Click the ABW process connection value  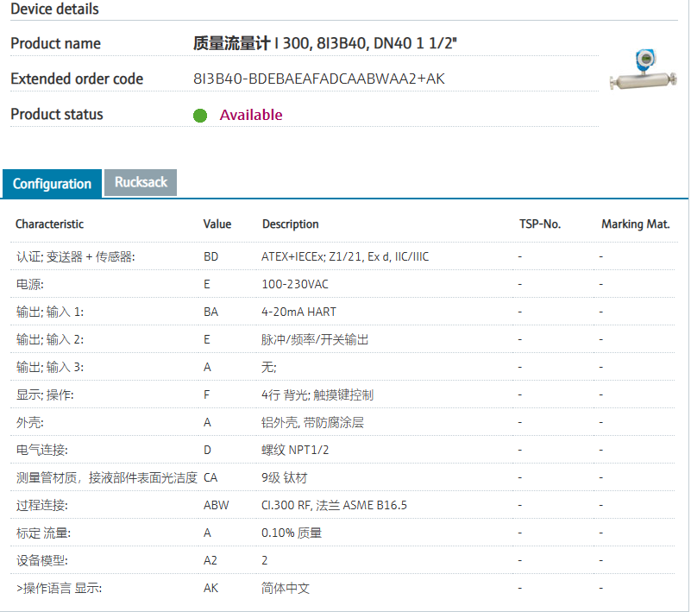[216, 505]
